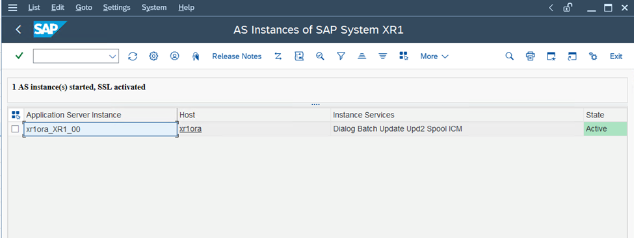The height and width of the screenshot is (238, 634).
Task: Click the search magnifying glass icon
Action: click(x=509, y=56)
